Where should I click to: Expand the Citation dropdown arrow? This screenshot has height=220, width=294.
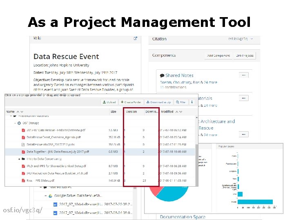pos(252,39)
